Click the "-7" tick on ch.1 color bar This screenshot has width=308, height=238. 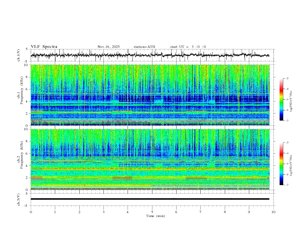[x=287, y=121]
